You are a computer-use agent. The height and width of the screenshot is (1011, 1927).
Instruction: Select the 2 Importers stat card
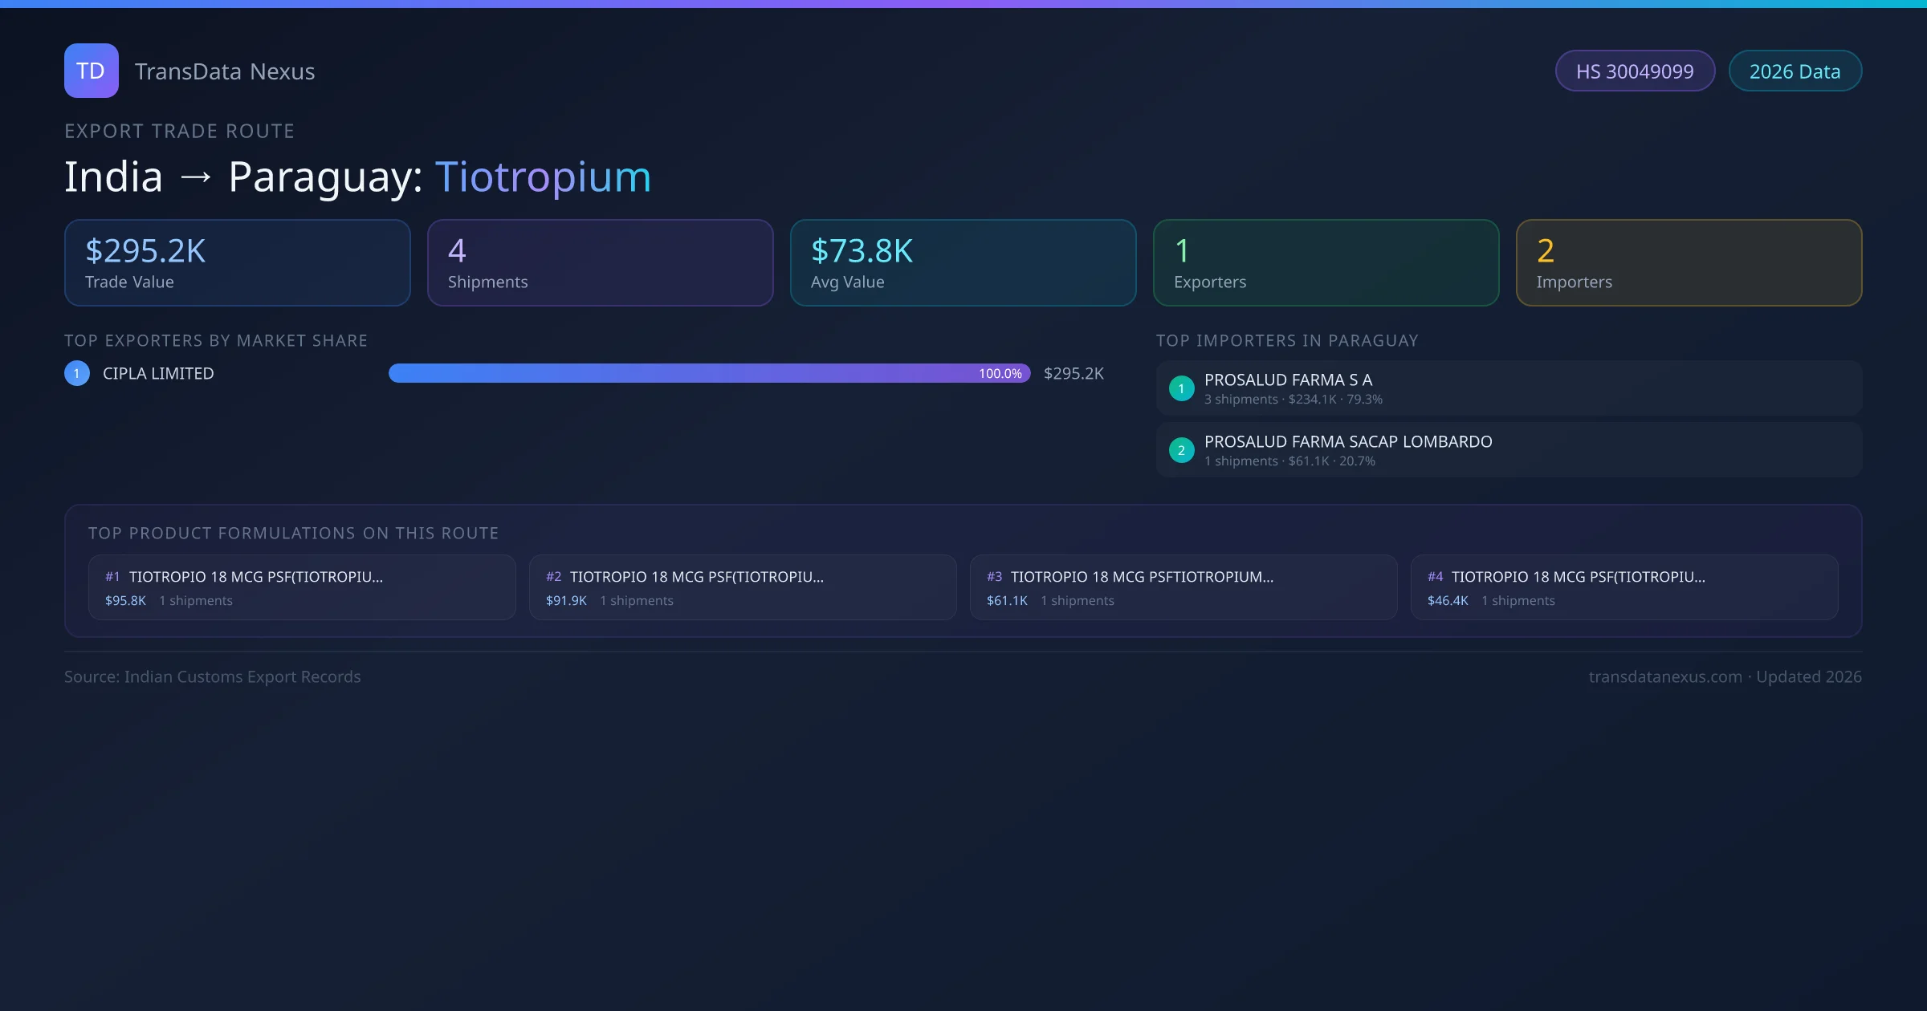tap(1689, 263)
